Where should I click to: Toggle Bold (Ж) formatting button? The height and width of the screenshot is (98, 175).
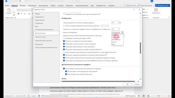coord(18,14)
